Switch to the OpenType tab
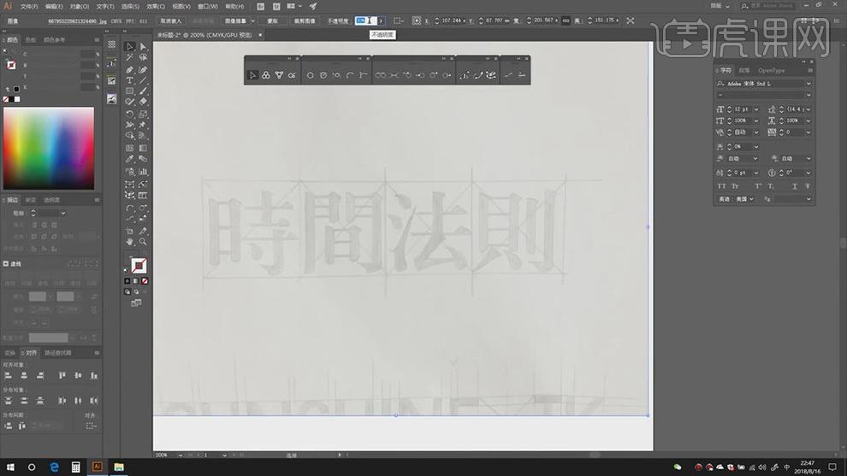 point(771,70)
